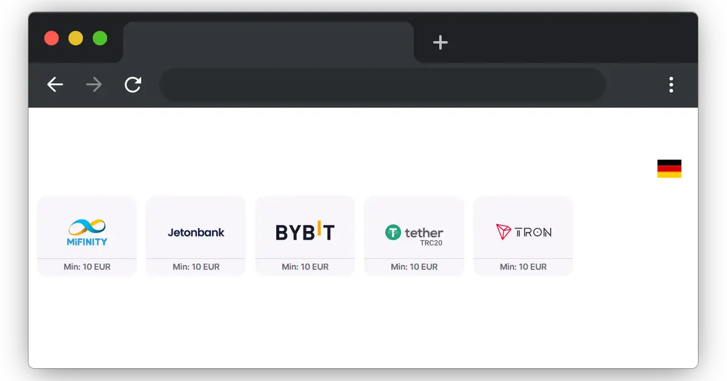Viewport: 727px width, 381px height.
Task: Focus the browser address bar
Action: point(382,85)
